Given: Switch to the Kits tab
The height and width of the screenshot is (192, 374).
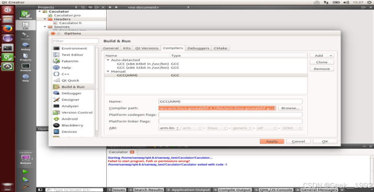Looking at the screenshot, I should (127, 48).
